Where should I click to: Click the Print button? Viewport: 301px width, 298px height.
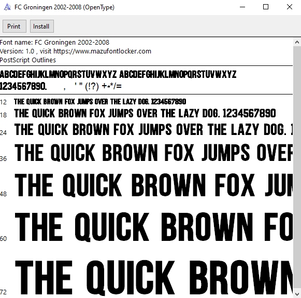click(15, 26)
